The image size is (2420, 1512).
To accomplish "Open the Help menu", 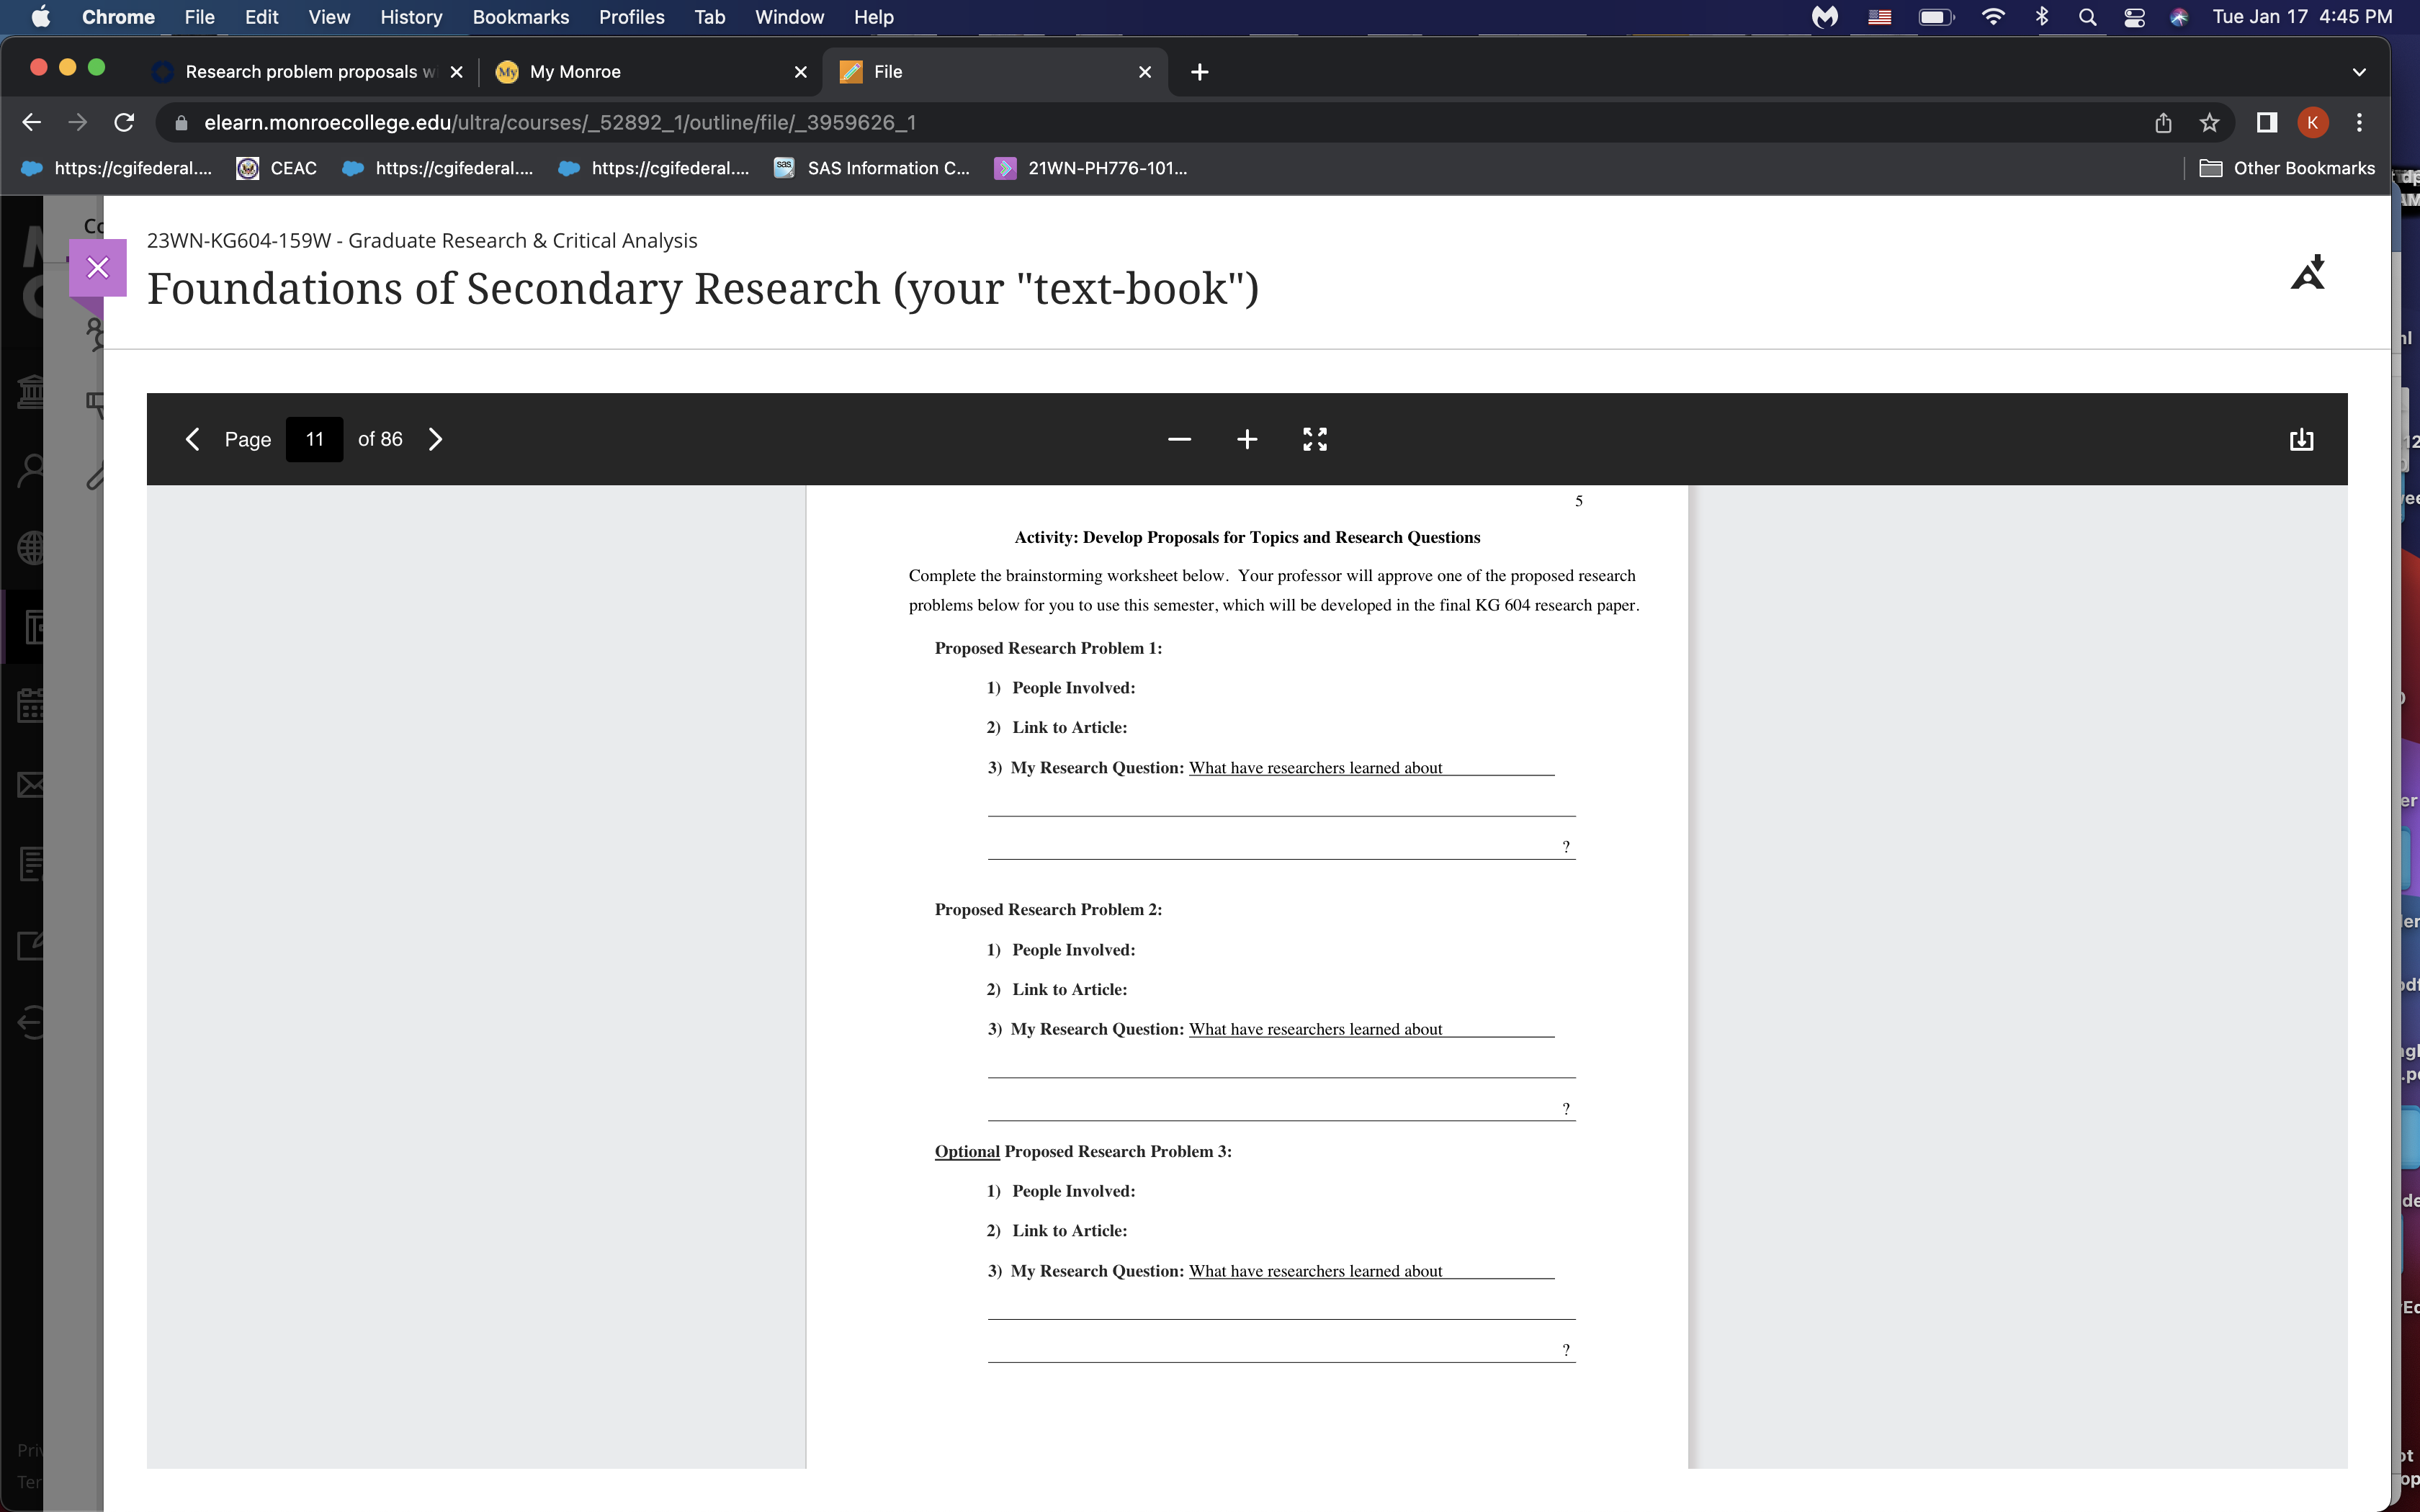I will [x=873, y=17].
